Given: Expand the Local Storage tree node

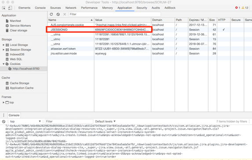Looking at the screenshot, I should pos(4,45).
